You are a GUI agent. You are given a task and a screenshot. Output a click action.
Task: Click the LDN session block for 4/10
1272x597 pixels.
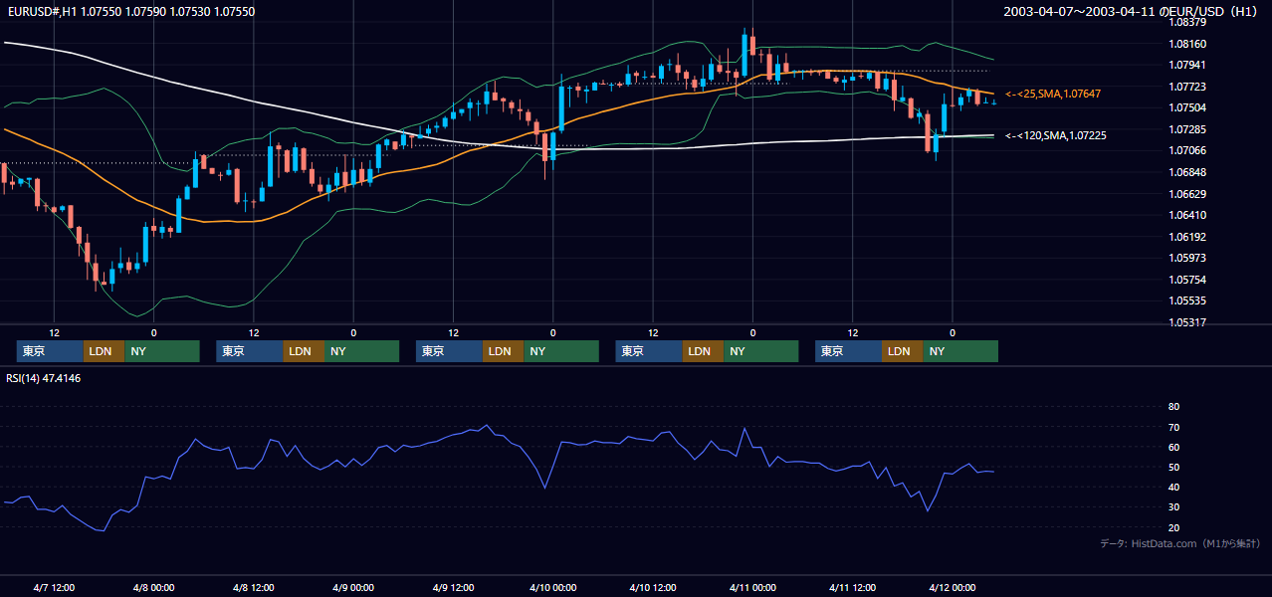[703, 351]
